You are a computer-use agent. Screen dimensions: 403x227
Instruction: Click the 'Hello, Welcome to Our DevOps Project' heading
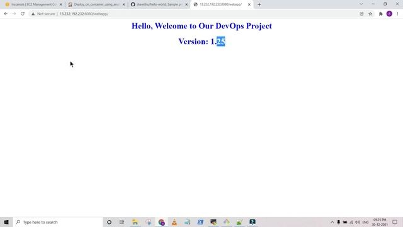click(201, 26)
